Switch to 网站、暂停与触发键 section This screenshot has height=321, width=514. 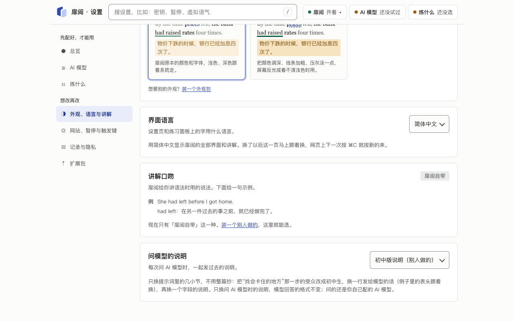click(x=94, y=130)
